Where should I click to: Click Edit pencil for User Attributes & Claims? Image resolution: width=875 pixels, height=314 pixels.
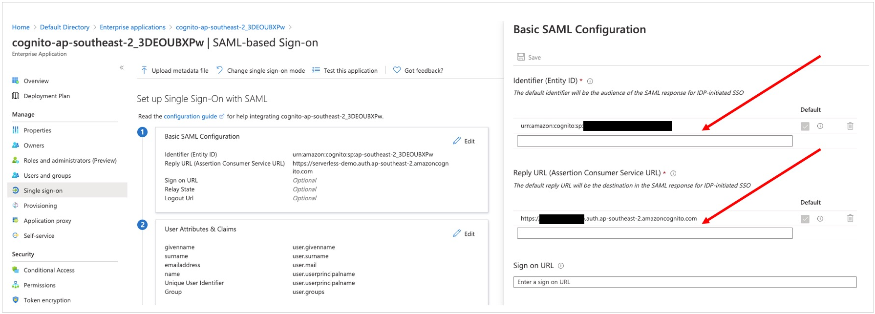(457, 234)
